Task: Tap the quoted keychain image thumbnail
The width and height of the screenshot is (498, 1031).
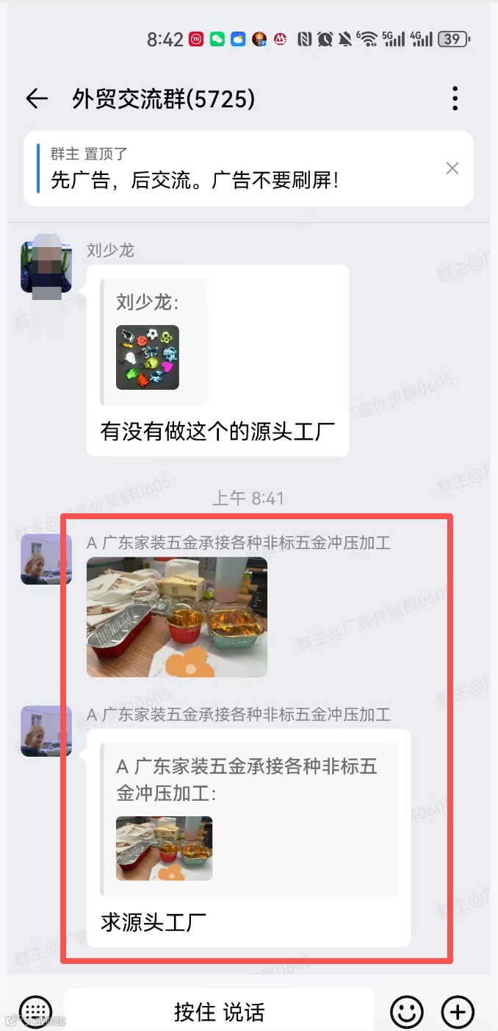Action: click(x=148, y=357)
